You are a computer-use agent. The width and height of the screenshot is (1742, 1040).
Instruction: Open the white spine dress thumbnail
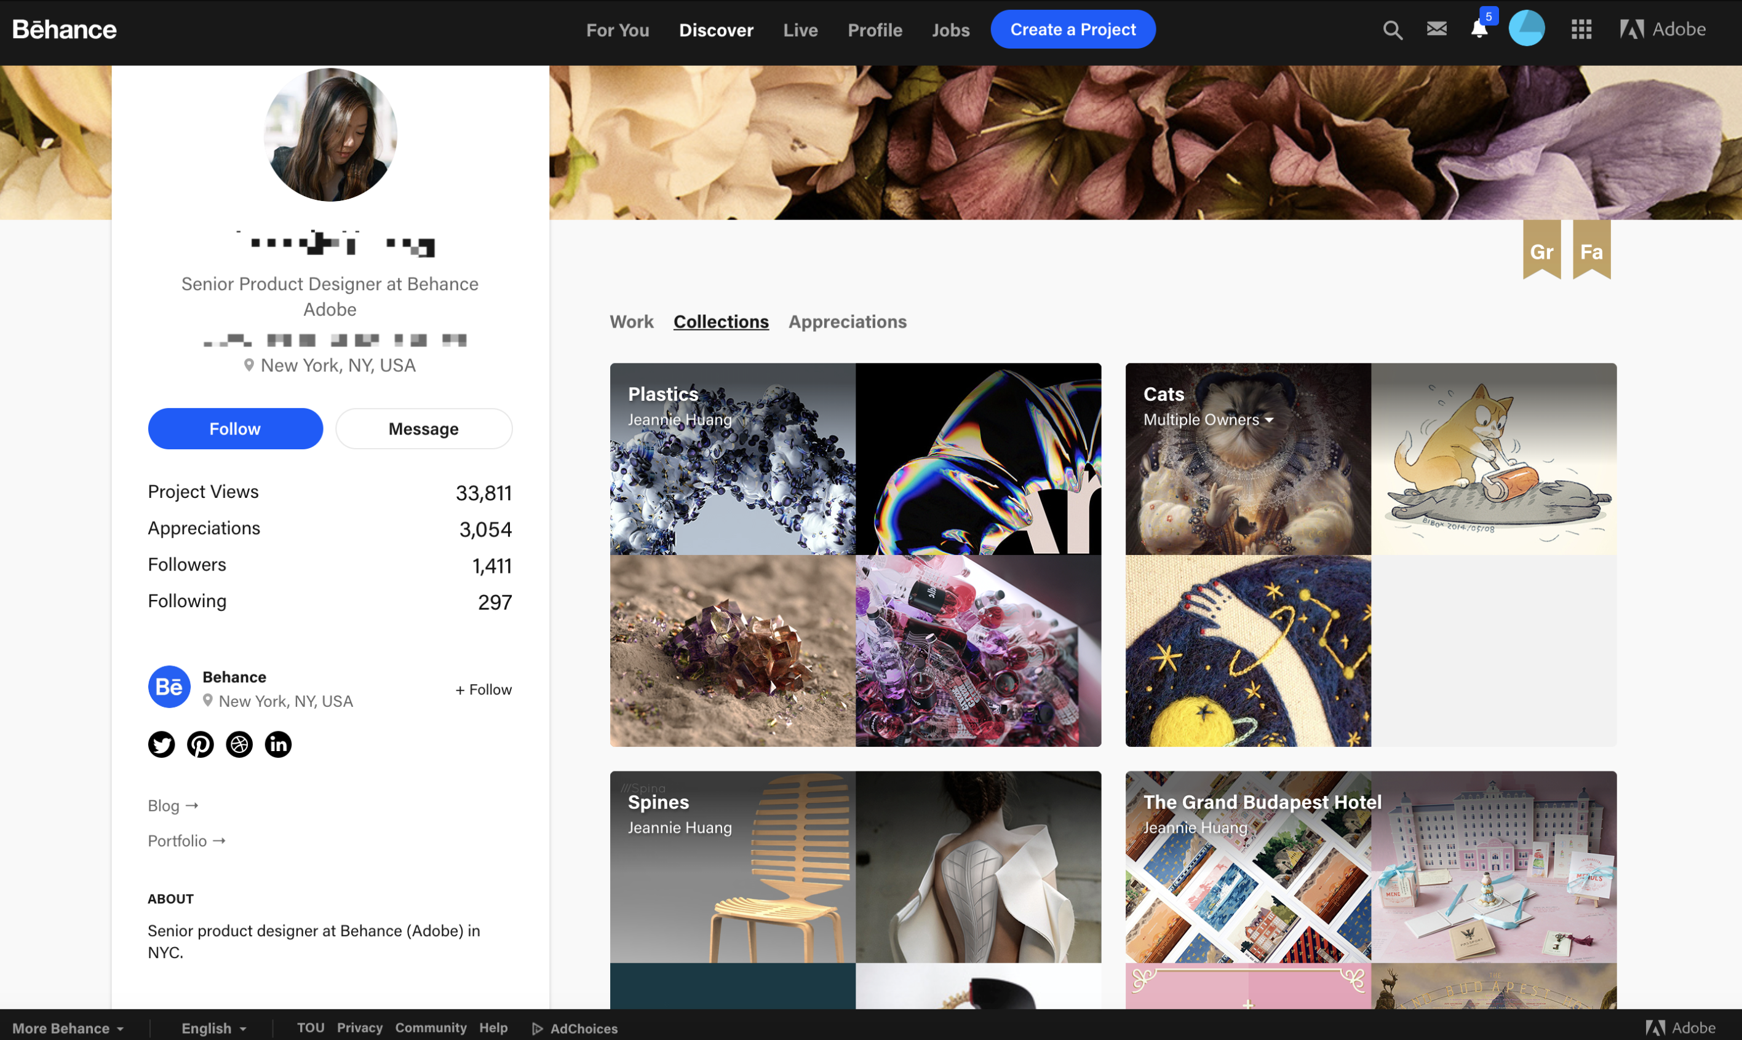tap(978, 867)
